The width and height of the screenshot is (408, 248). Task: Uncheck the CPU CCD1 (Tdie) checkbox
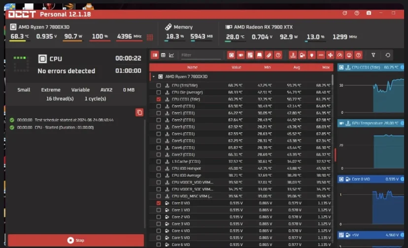(159, 99)
